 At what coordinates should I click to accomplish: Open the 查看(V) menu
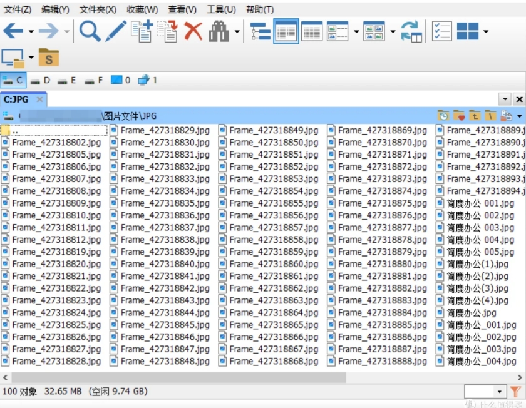click(182, 9)
